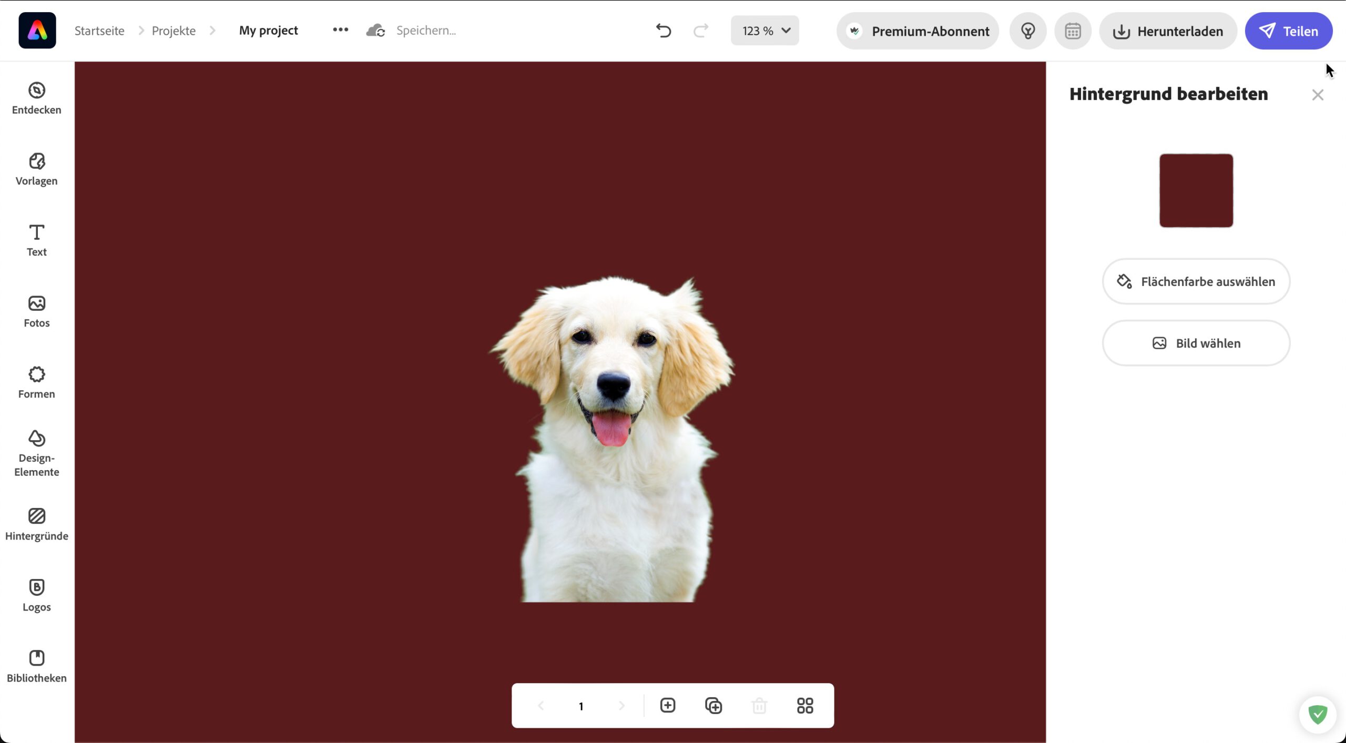Click the Startseite breadcrumb

pyautogui.click(x=99, y=30)
